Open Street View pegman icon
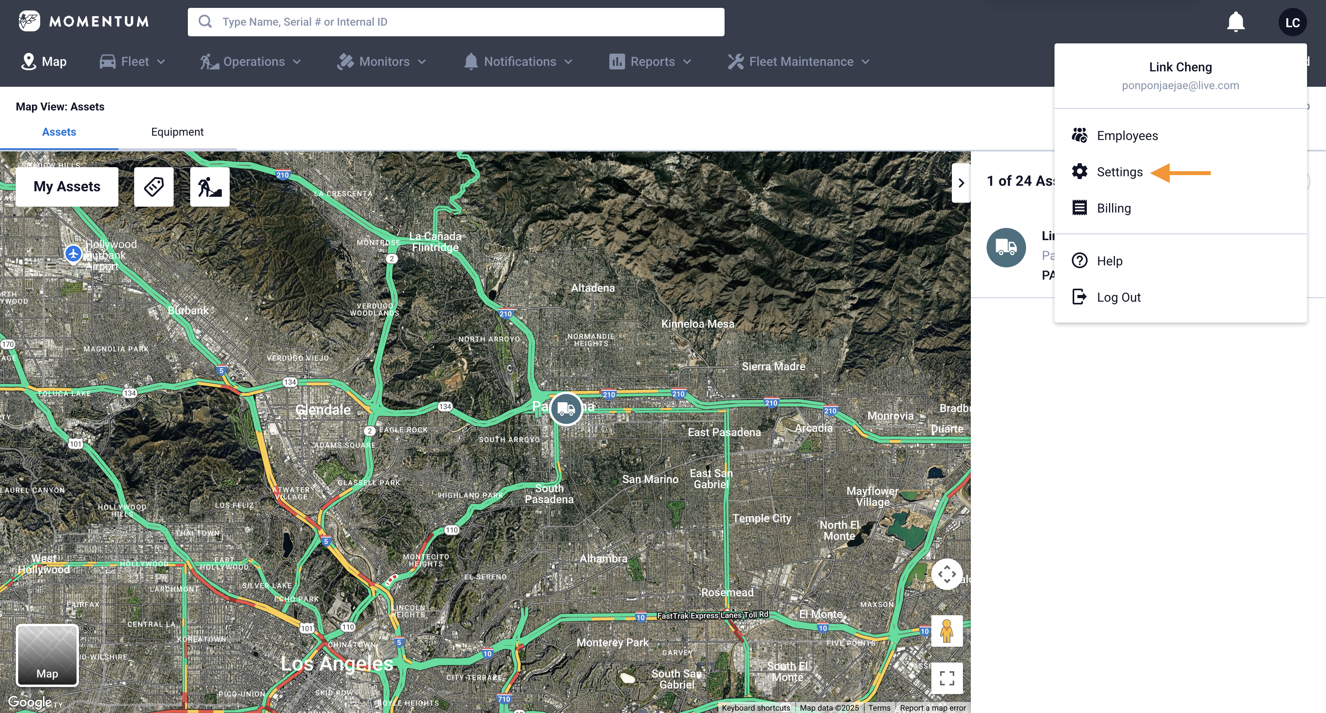Viewport: 1326px width, 713px height. pos(946,631)
